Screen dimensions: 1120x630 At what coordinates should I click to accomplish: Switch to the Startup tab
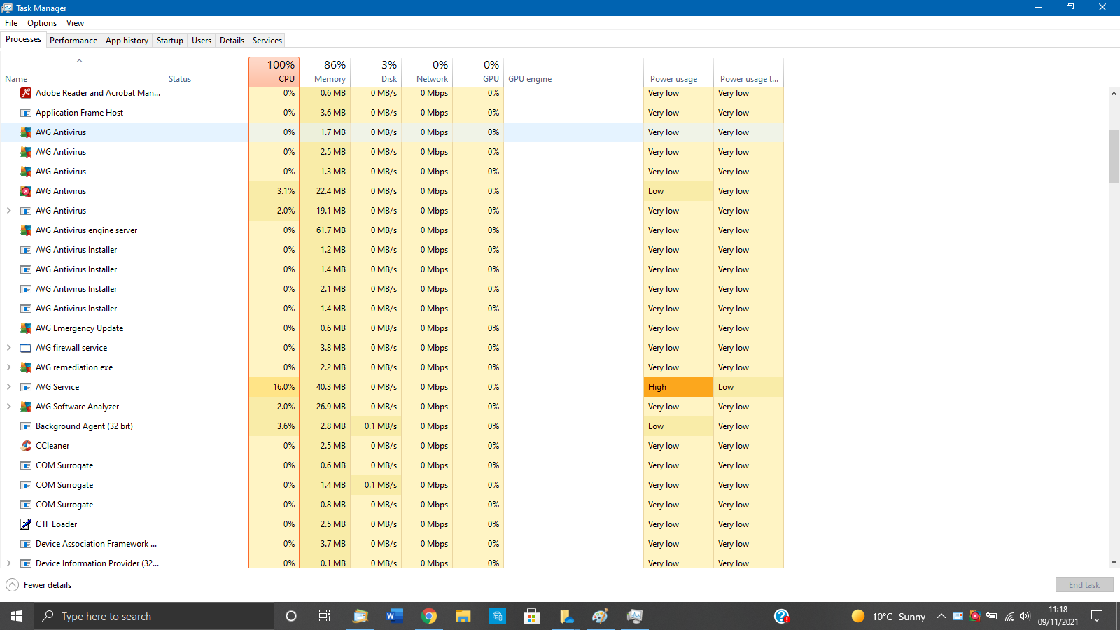(170, 41)
